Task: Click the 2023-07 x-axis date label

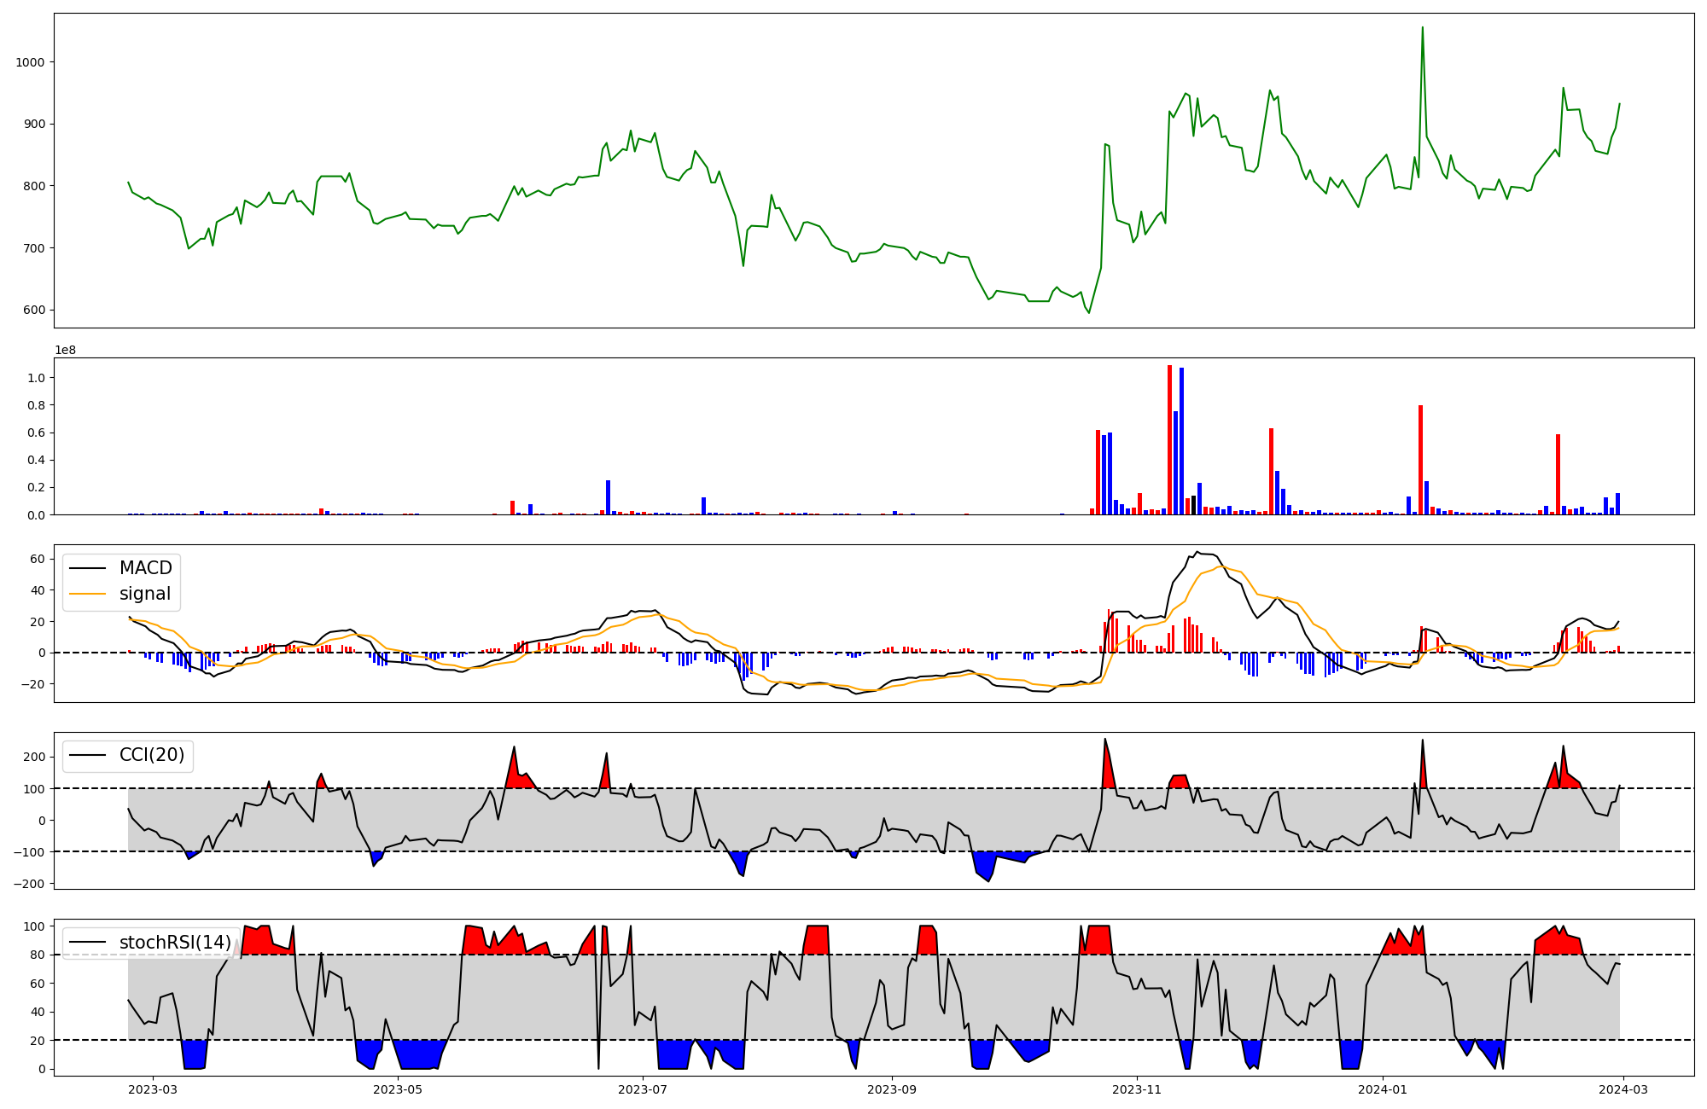Action: click(x=642, y=1089)
